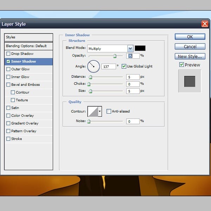Enable the Stroke effect checkbox
The height and width of the screenshot is (211, 211).
[8, 139]
